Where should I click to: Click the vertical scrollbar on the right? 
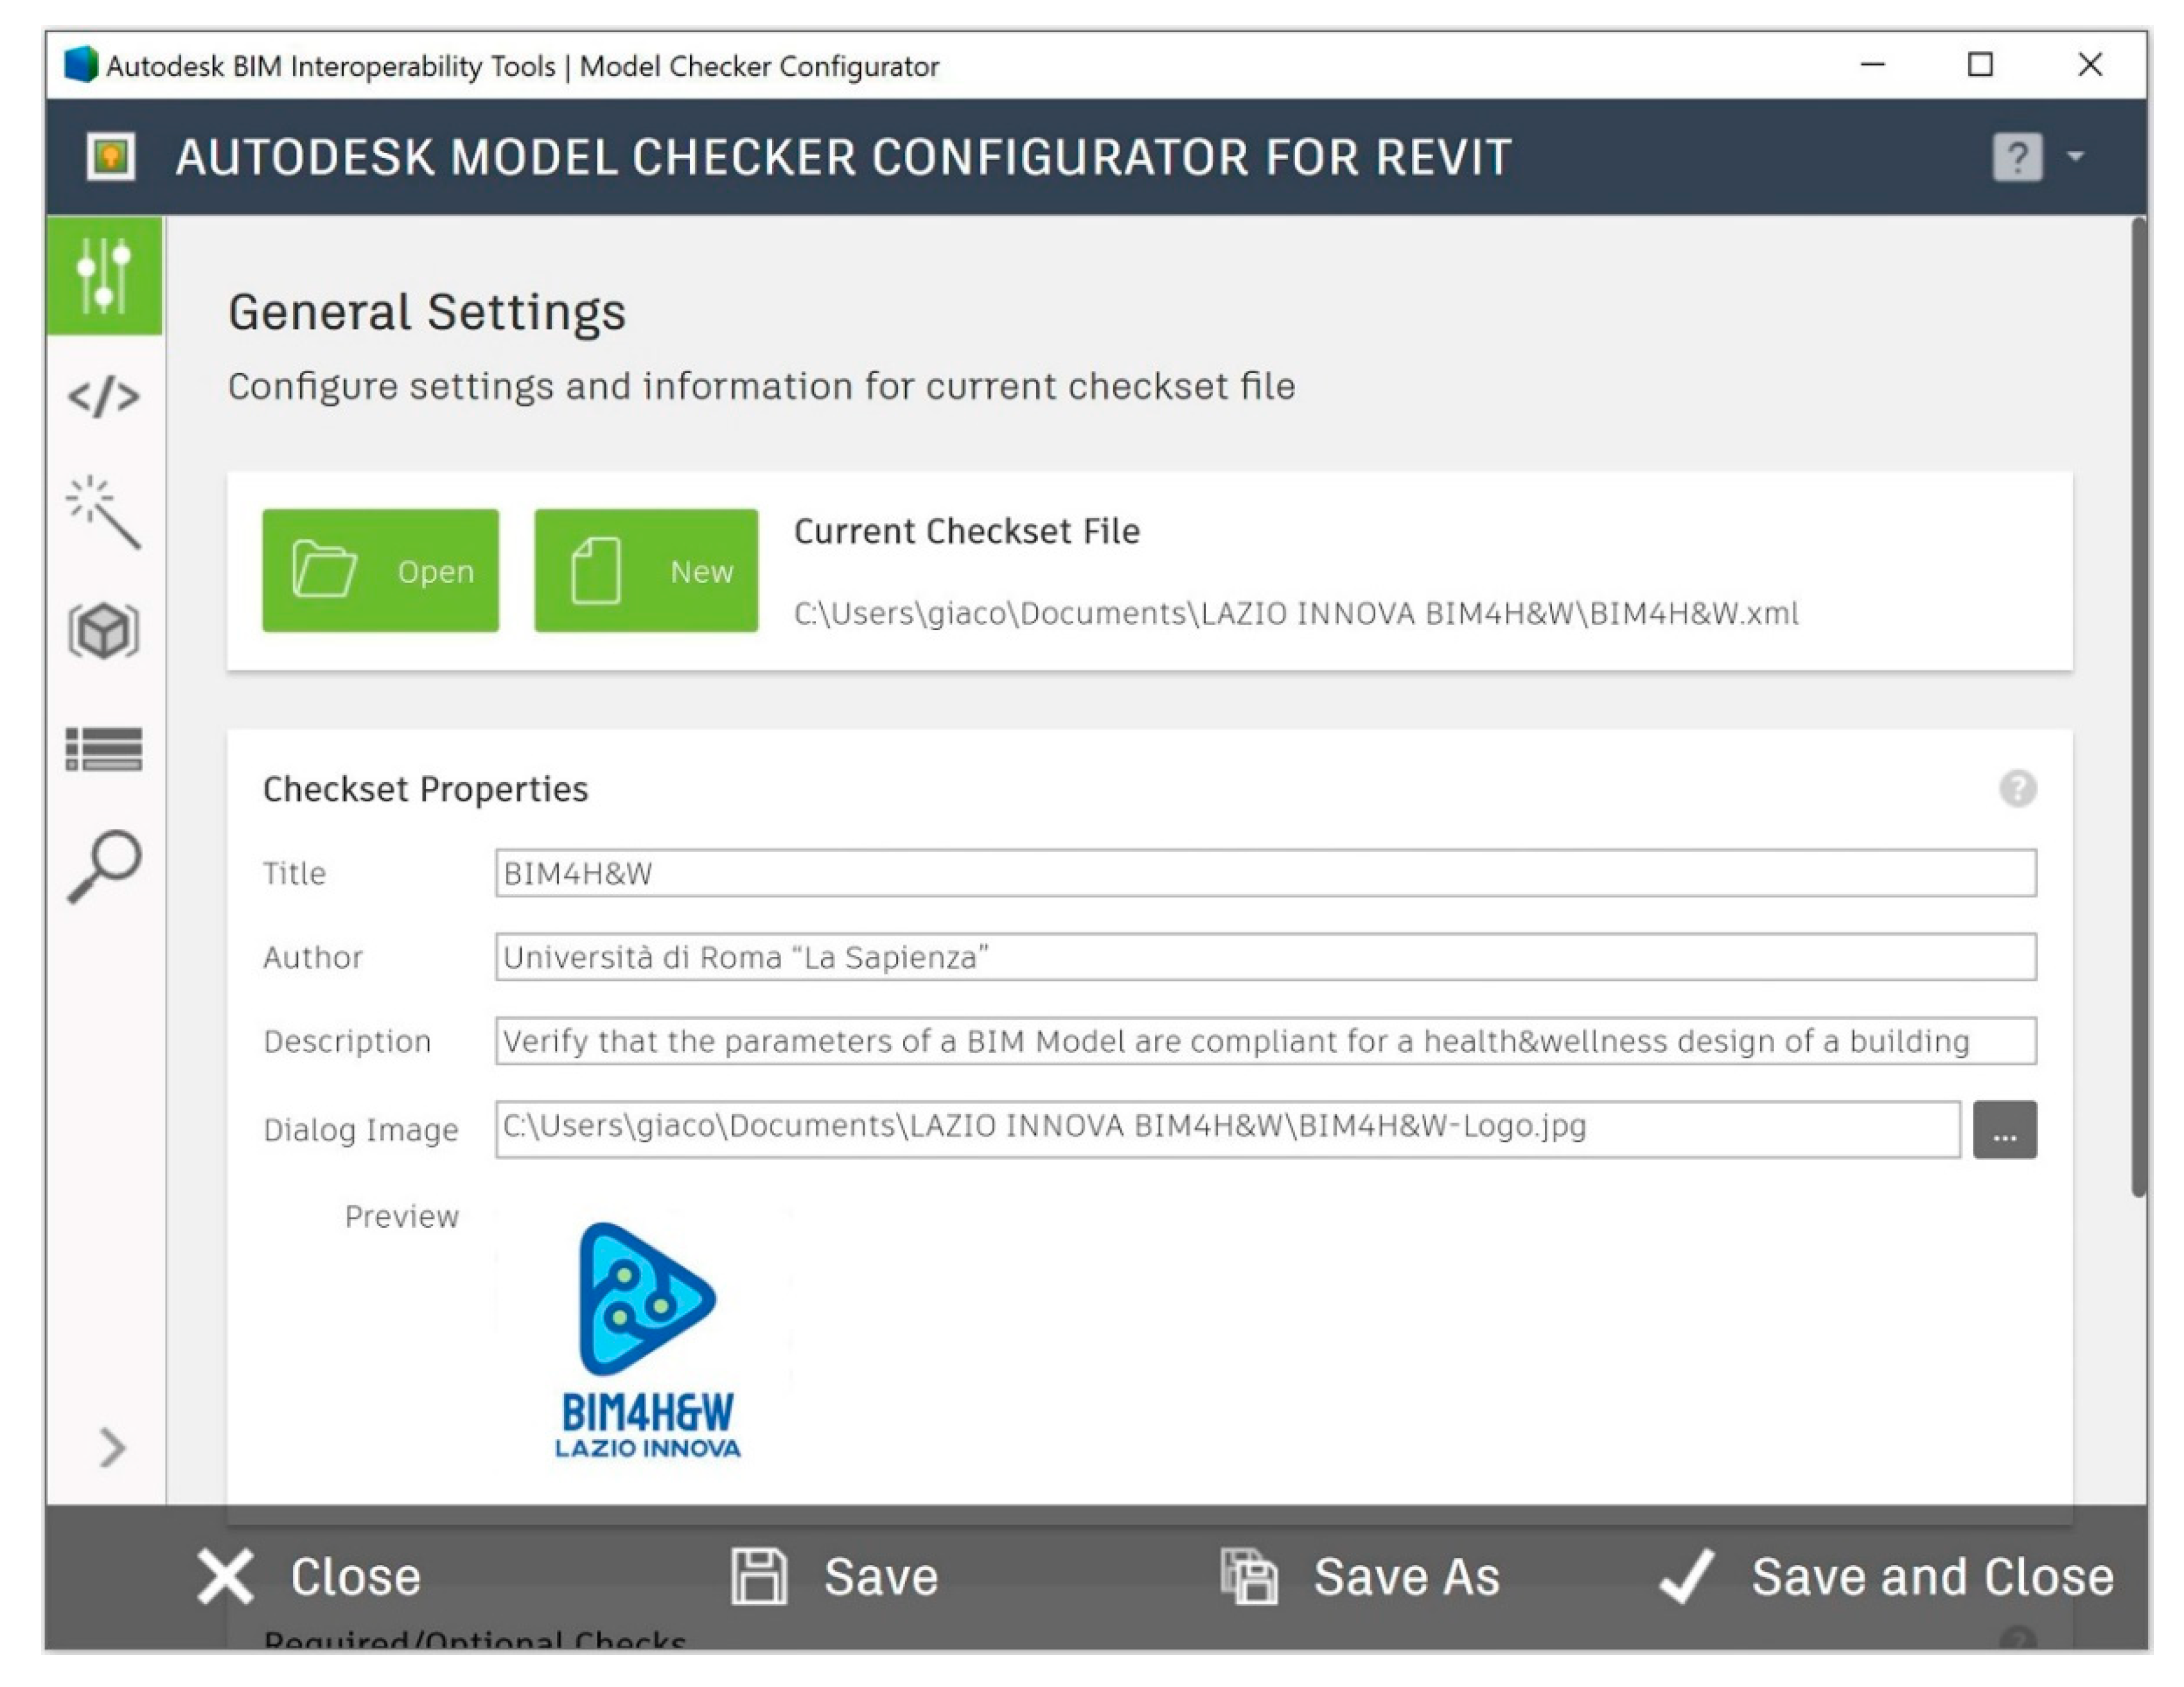pos(2138,700)
